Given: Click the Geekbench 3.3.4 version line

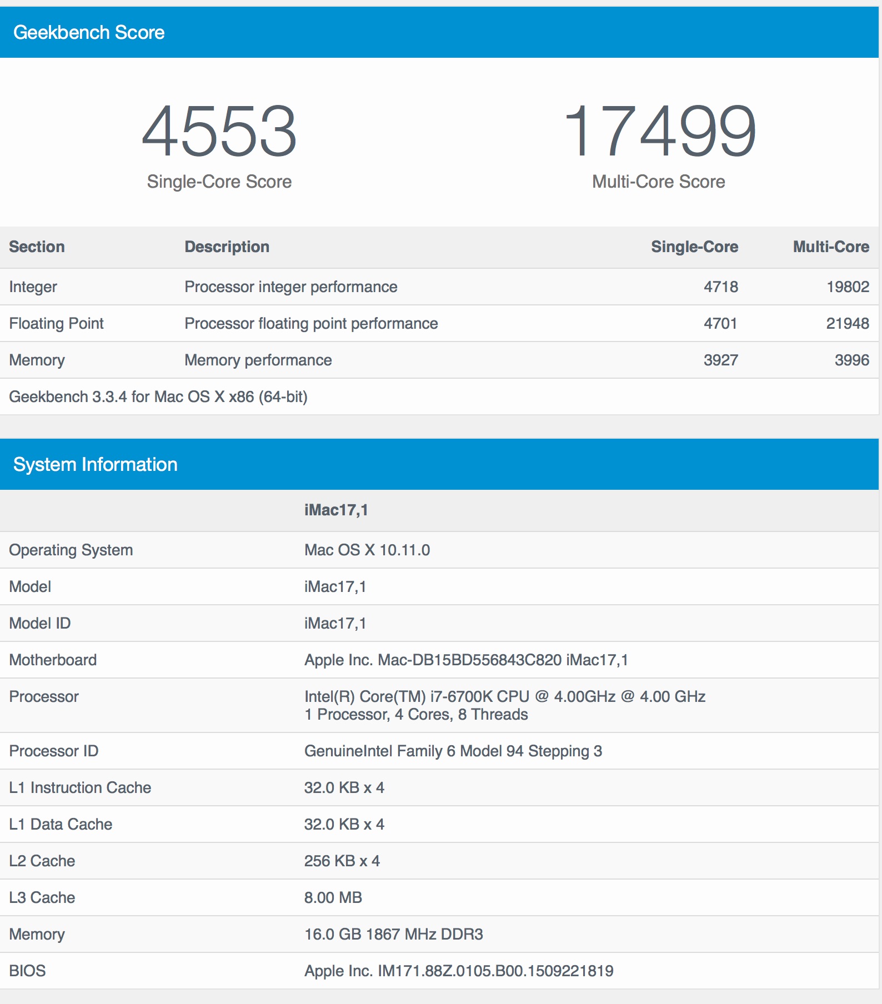Looking at the screenshot, I should pyautogui.click(x=158, y=396).
